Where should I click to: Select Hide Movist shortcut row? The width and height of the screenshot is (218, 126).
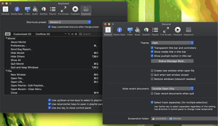53,53
